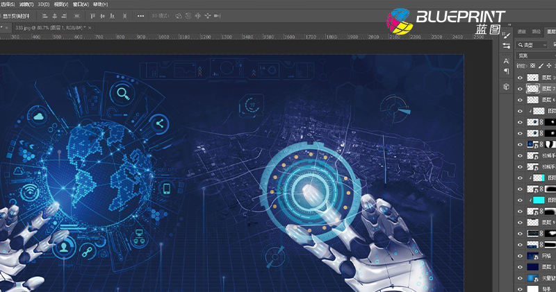Select the 图层 6 layer thumbnail
Viewport: 556px width, 292px height.
[x=533, y=100]
